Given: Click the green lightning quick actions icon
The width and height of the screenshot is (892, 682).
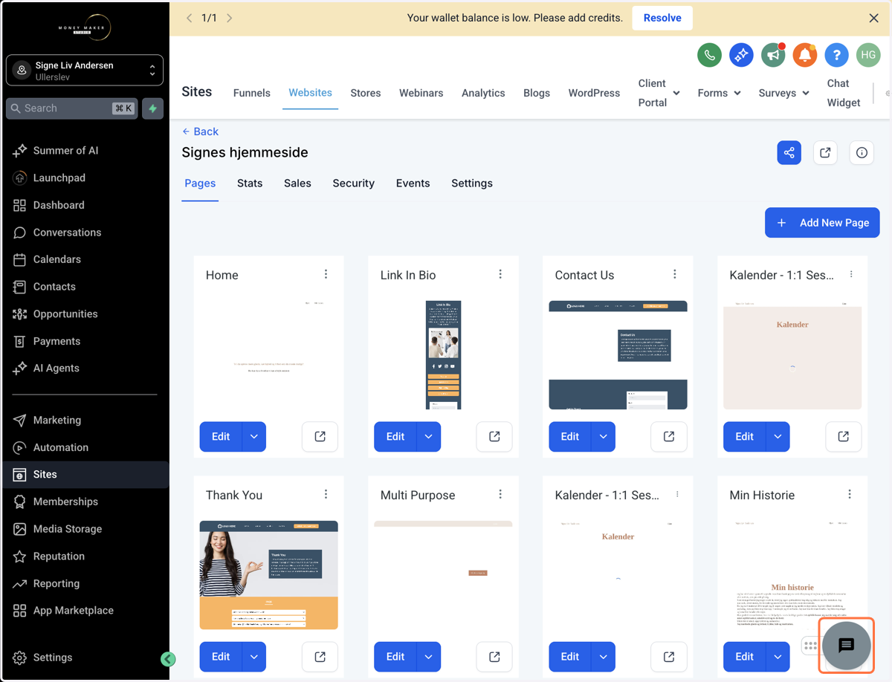Looking at the screenshot, I should 152,108.
